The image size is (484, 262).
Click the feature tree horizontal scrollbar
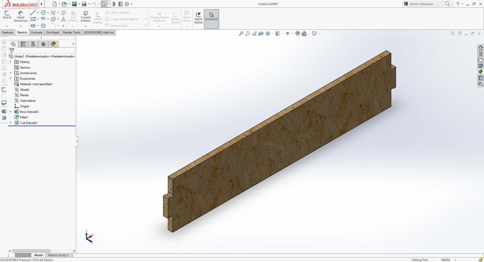point(31,251)
